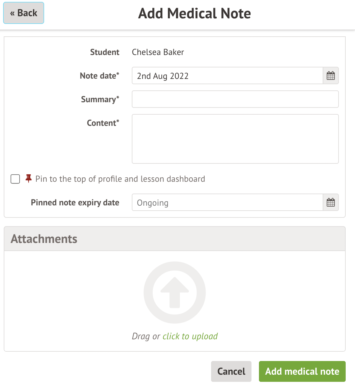
Task: Click the Ongoing expiry date field
Action: [x=227, y=203]
